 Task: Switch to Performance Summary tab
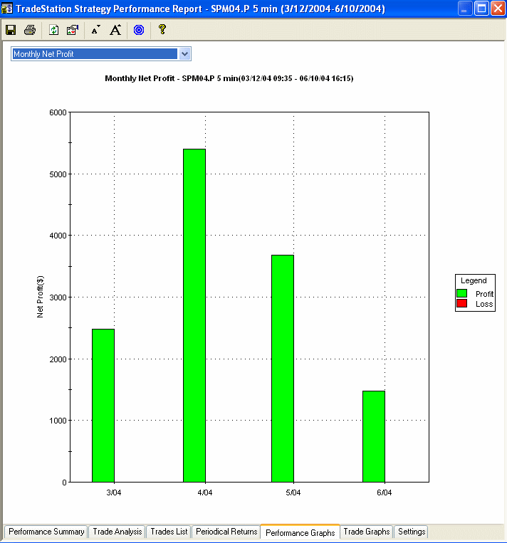point(46,531)
